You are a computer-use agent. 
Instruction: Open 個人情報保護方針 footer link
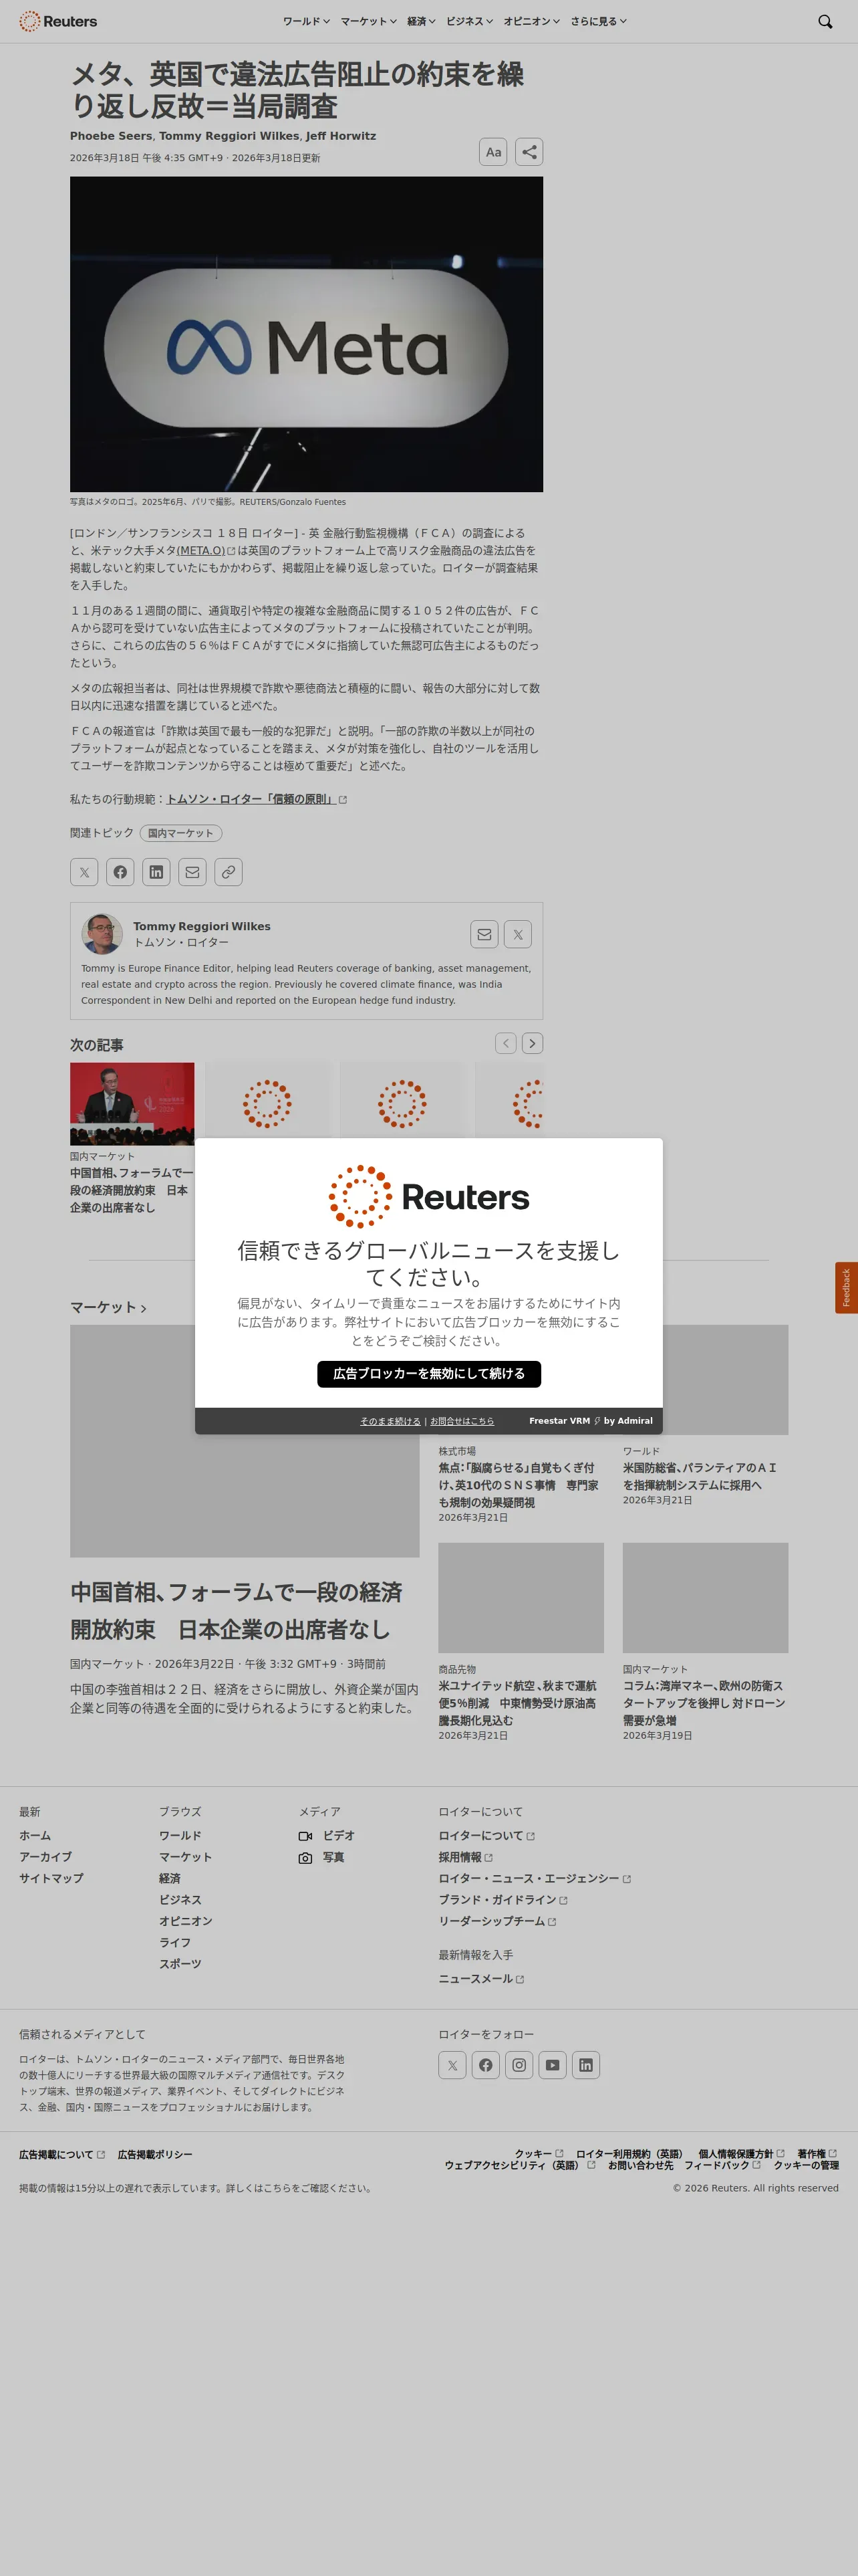coord(741,2153)
